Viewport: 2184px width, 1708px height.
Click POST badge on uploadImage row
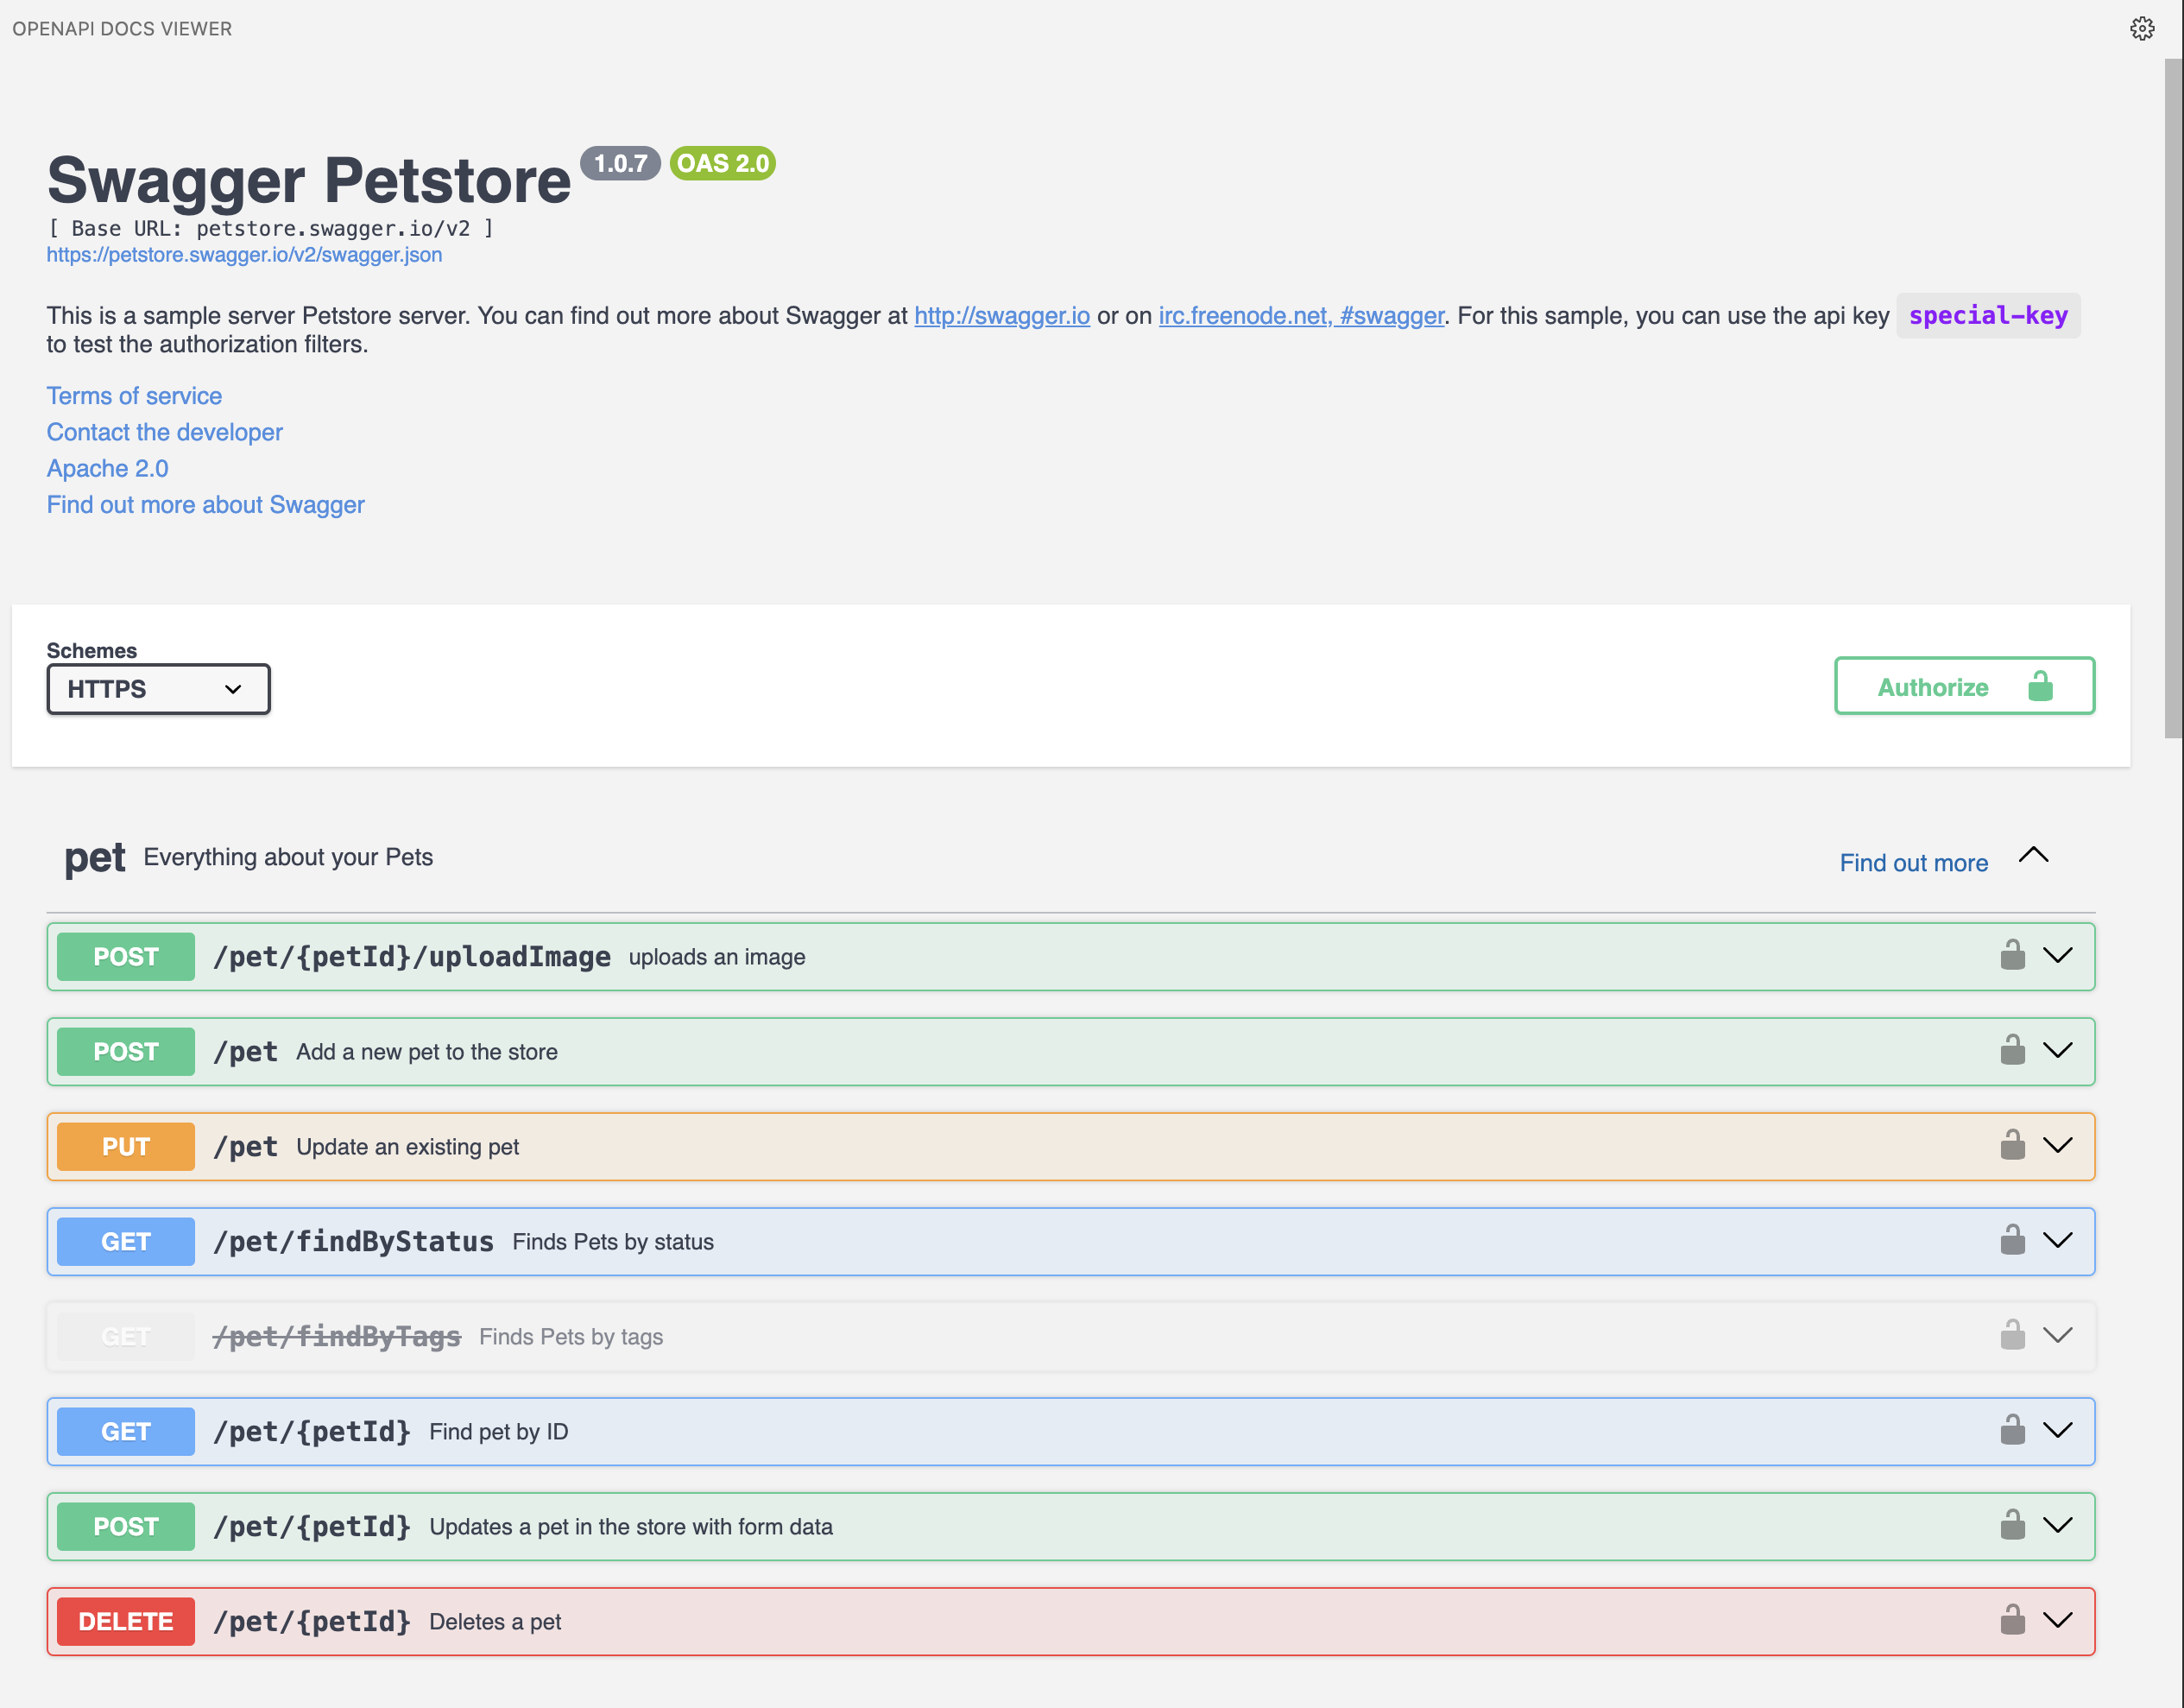[126, 957]
